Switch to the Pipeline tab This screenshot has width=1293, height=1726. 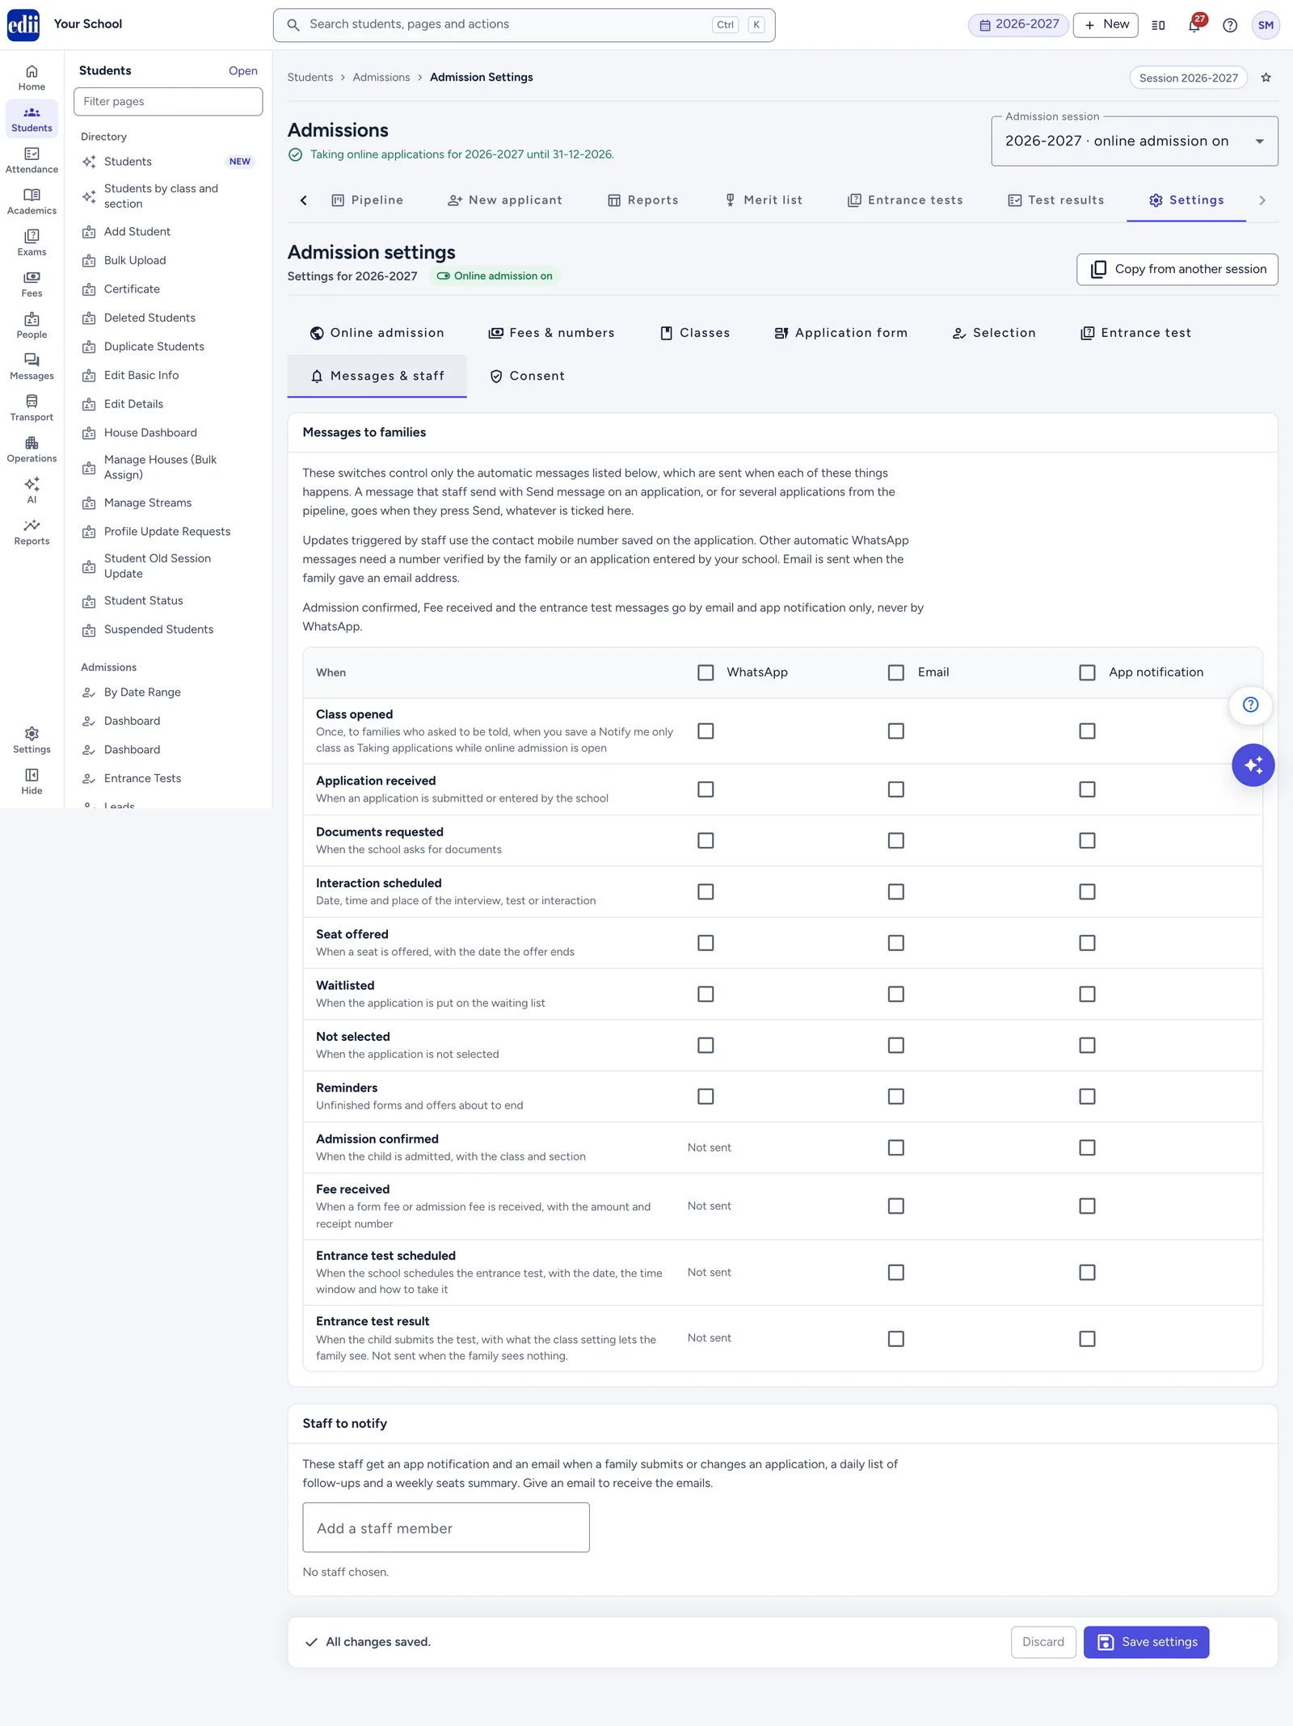[x=368, y=200]
